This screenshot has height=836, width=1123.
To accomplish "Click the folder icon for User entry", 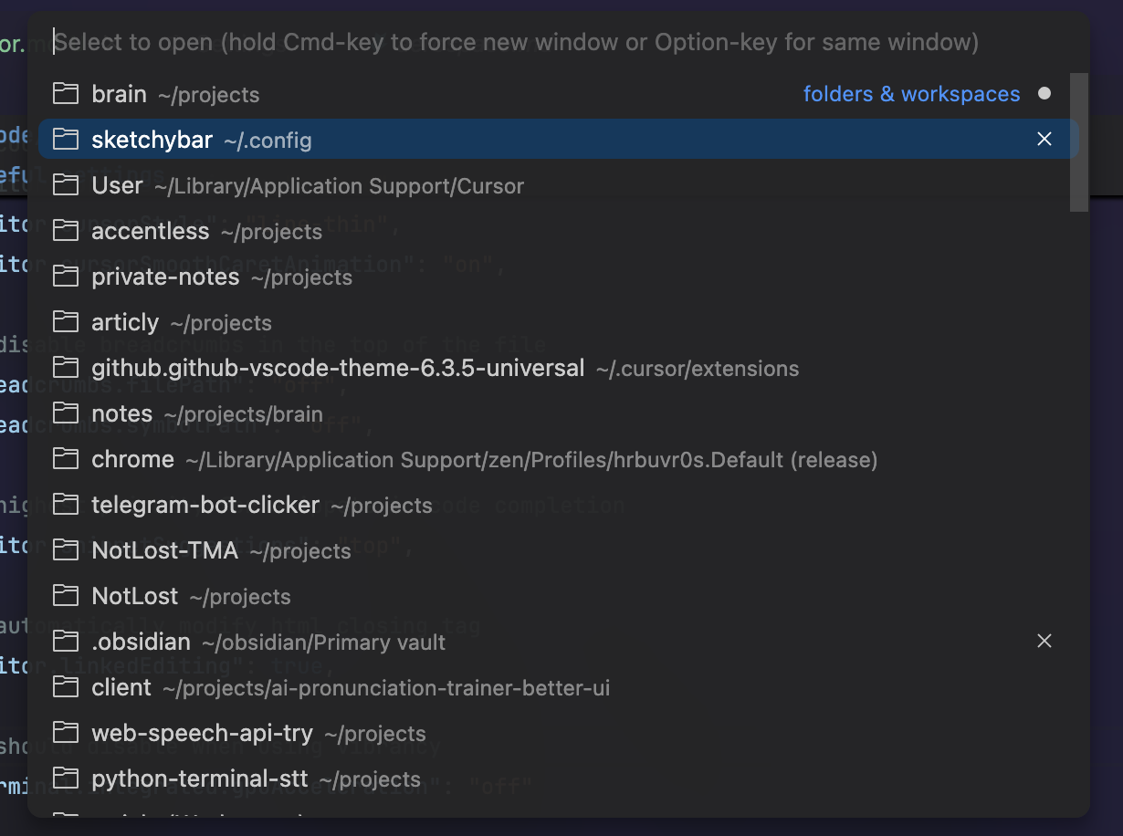I will (x=65, y=185).
